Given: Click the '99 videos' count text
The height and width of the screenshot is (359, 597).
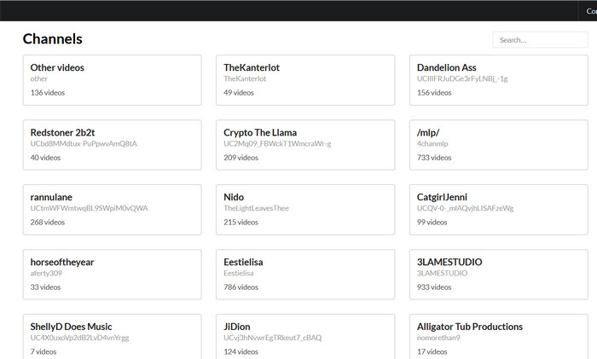Looking at the screenshot, I should 432,222.
